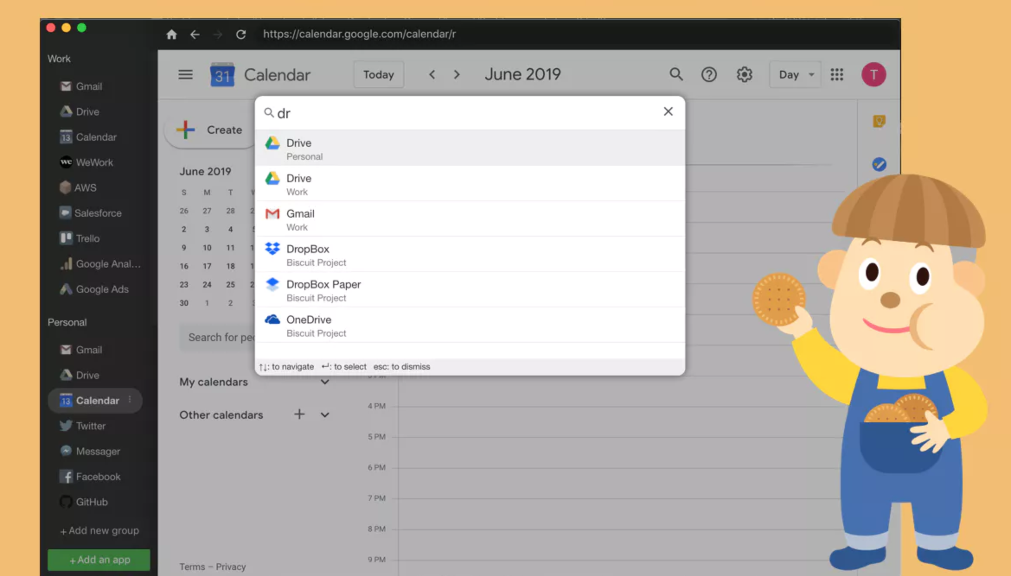The width and height of the screenshot is (1011, 576).
Task: Click the Personal group header
Action: [x=67, y=323]
